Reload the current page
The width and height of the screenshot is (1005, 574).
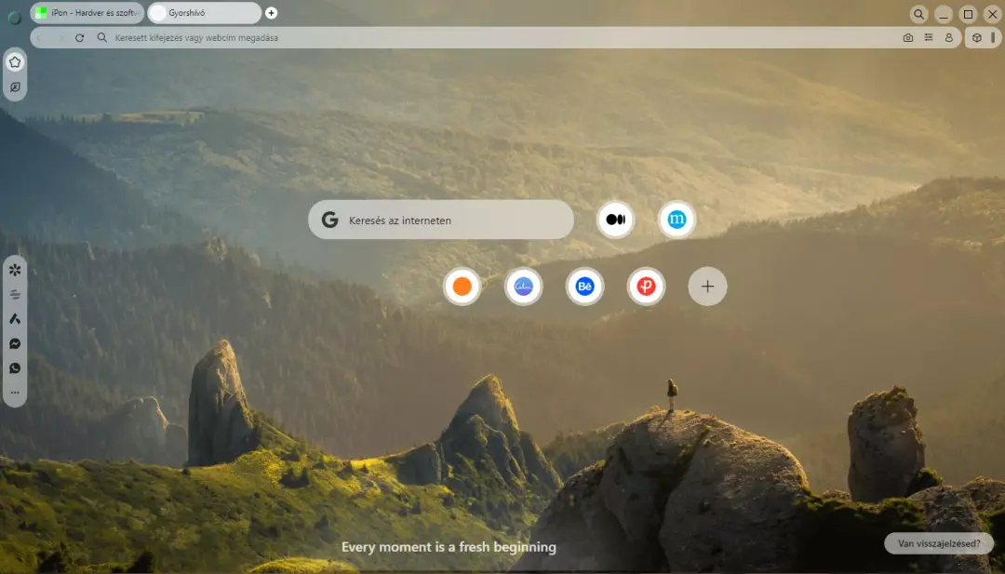pyautogui.click(x=79, y=38)
